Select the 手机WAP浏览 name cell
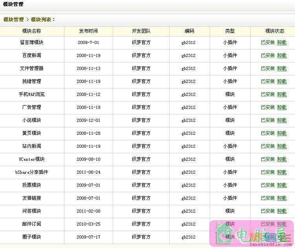 coord(31,94)
